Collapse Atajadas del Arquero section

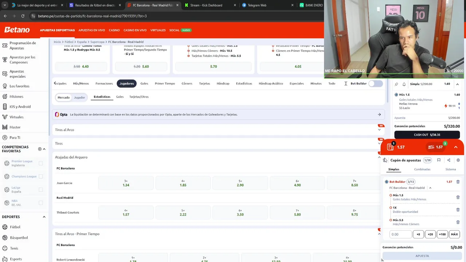point(379,157)
